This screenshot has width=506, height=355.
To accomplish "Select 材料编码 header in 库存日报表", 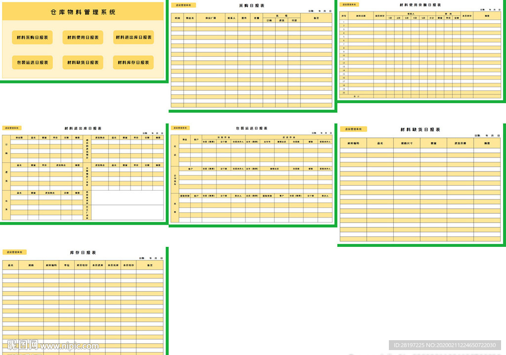I will coord(51,265).
